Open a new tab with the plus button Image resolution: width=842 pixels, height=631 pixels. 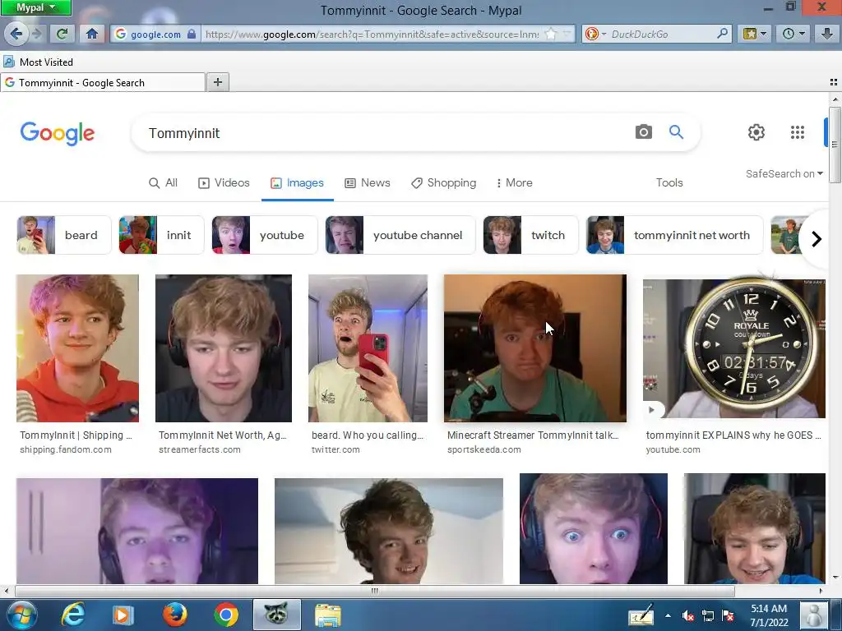click(x=217, y=82)
